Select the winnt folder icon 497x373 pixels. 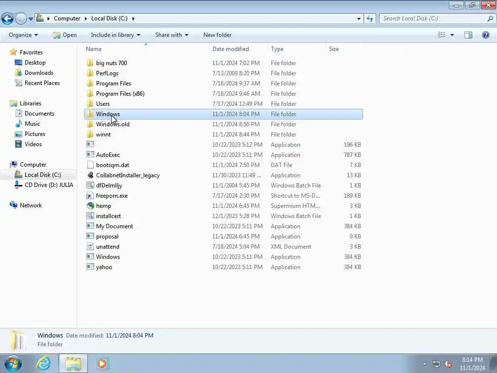(90, 134)
